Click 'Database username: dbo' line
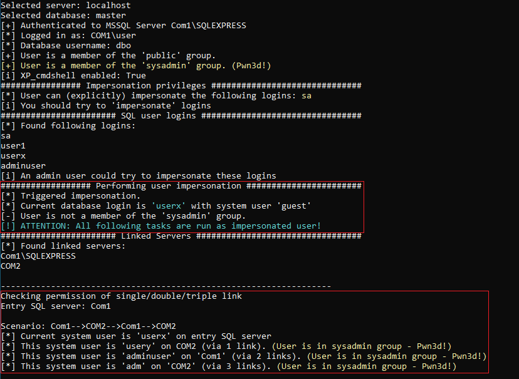Viewport: 519px width, 379px height. (x=66, y=45)
